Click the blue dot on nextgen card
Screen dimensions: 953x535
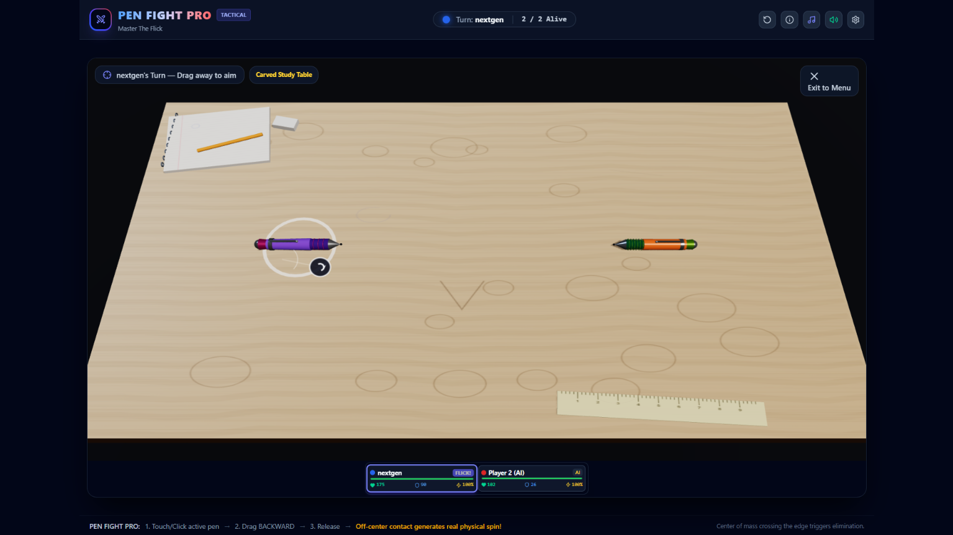[373, 473]
